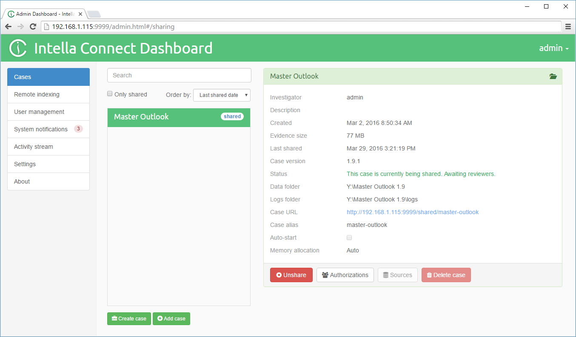
Task: Click the browser back arrow
Action: click(x=9, y=27)
